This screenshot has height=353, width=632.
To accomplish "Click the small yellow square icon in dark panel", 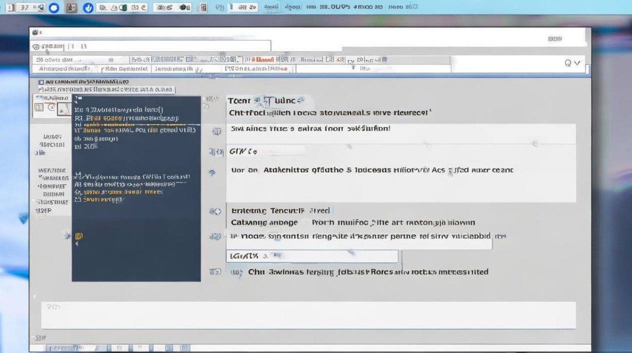I will 79,236.
